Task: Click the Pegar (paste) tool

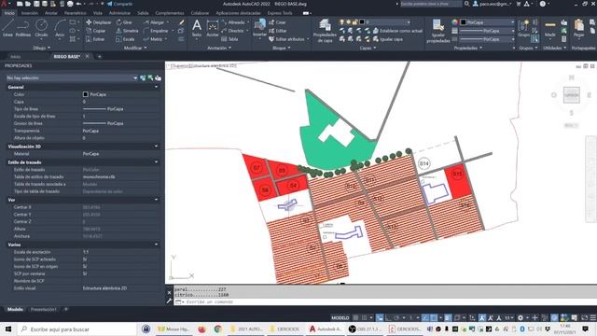Action: [578, 28]
